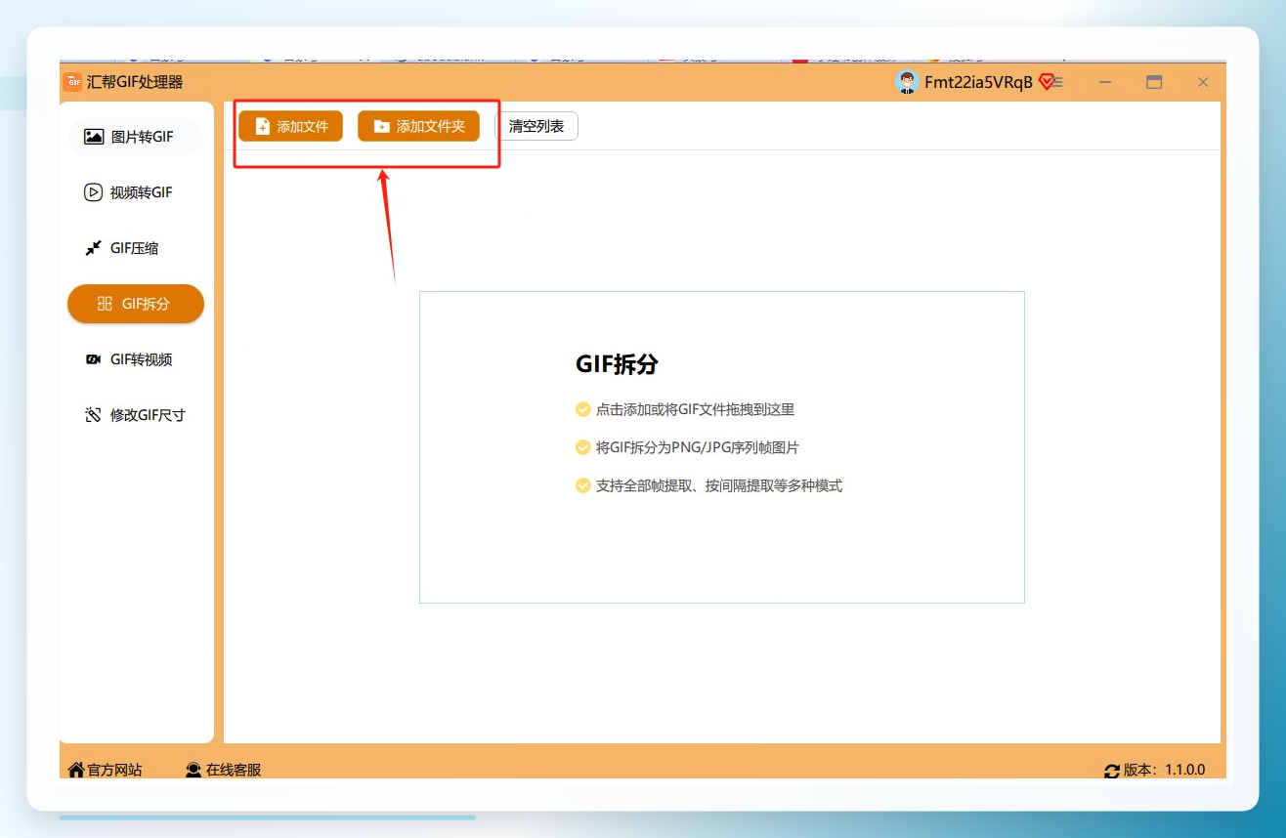Click the red VIP diamond icon

click(1046, 82)
